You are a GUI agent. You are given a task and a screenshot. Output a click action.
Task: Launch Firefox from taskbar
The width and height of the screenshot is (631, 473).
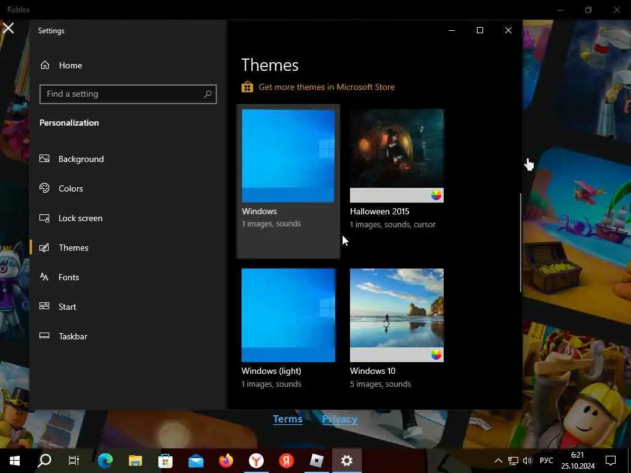[226, 461]
